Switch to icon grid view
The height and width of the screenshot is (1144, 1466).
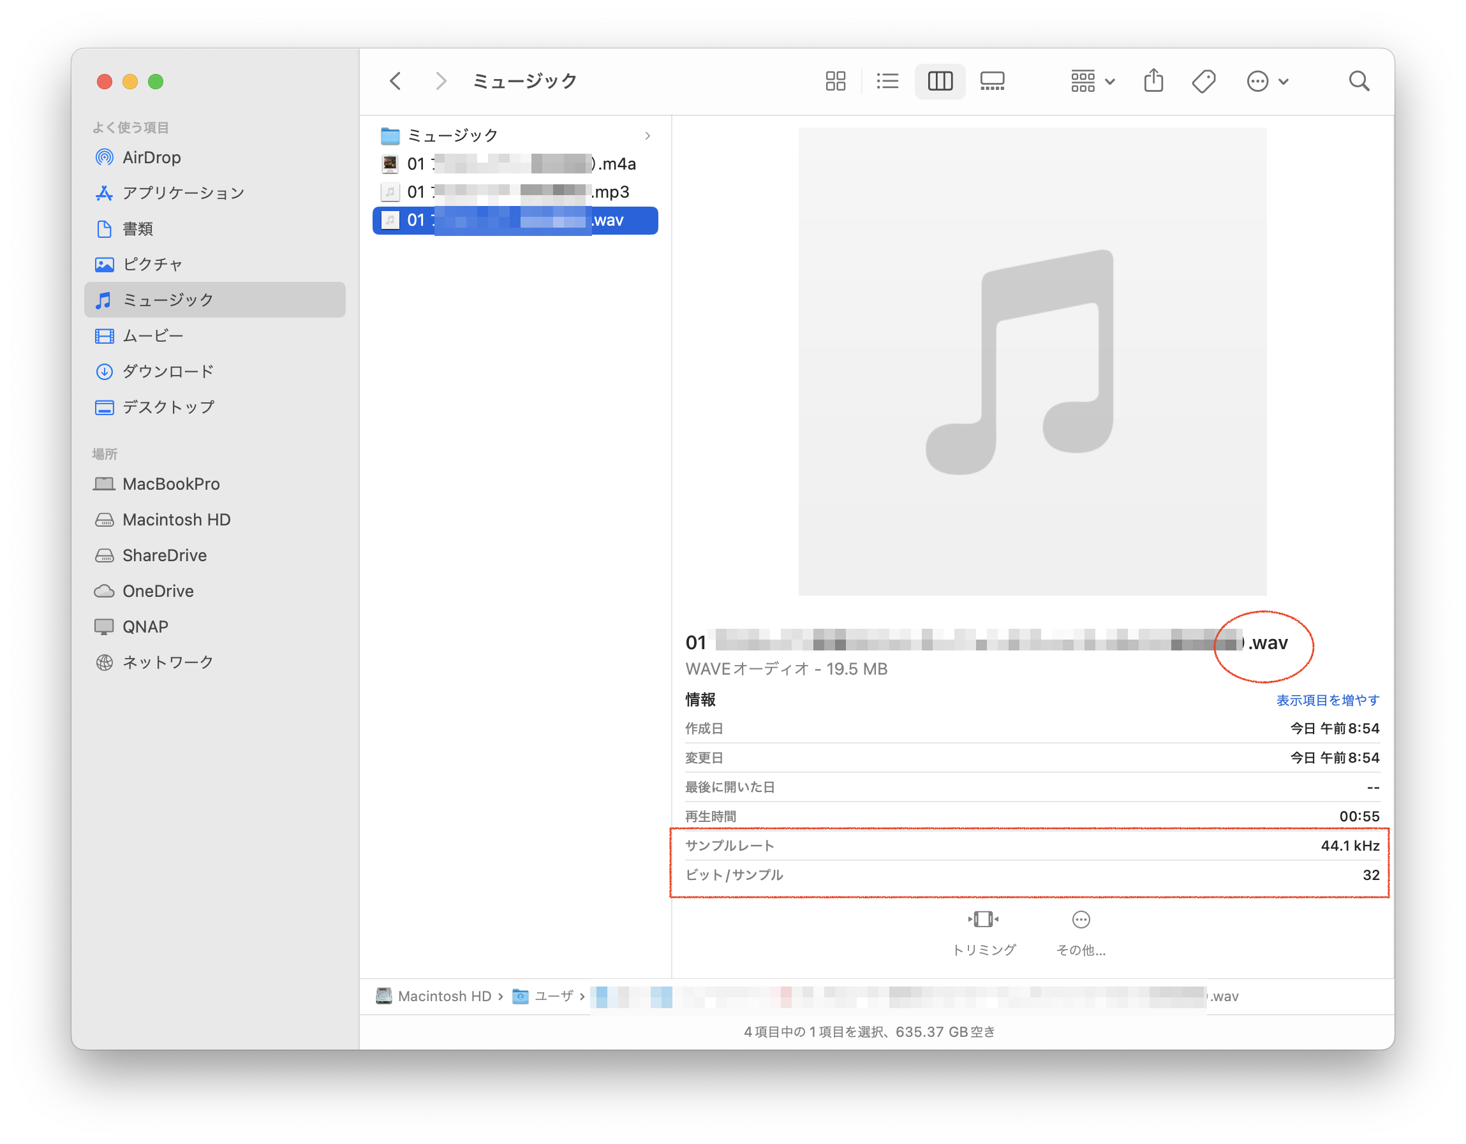(x=835, y=81)
